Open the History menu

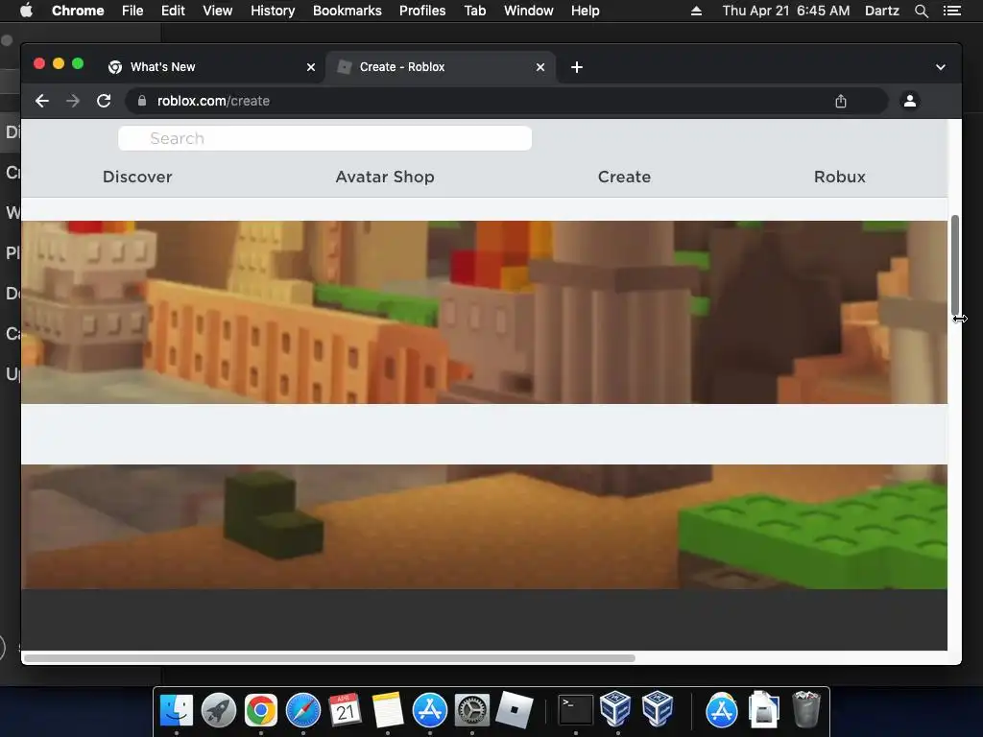click(x=273, y=11)
